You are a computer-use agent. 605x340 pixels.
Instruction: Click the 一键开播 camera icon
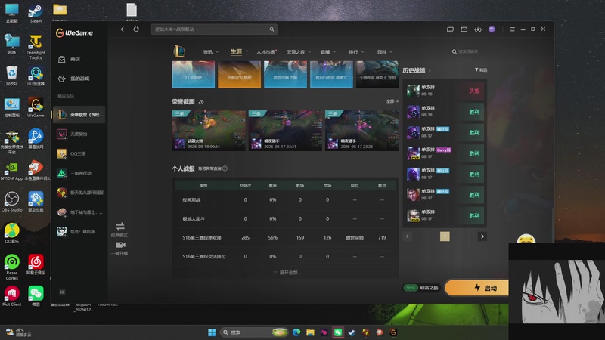(x=120, y=245)
